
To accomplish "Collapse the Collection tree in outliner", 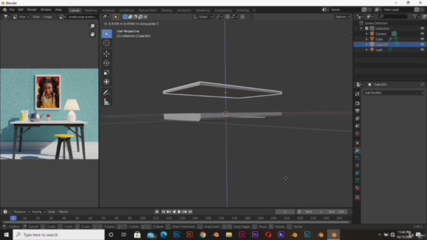I will click(x=362, y=28).
